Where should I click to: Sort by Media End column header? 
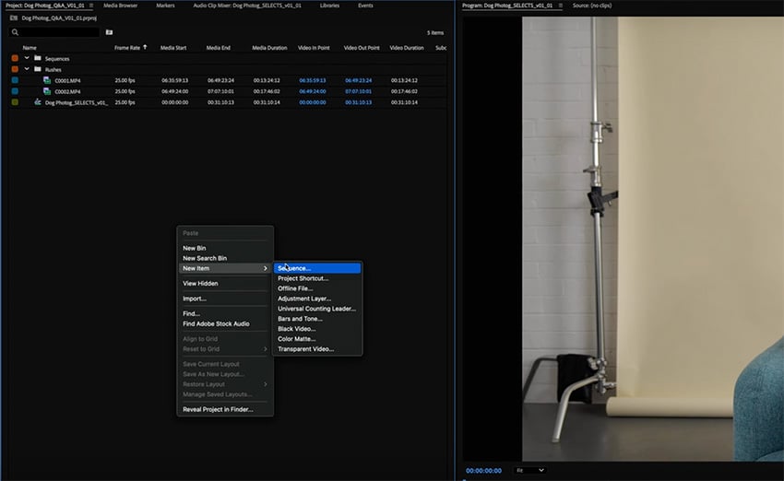pyautogui.click(x=219, y=48)
